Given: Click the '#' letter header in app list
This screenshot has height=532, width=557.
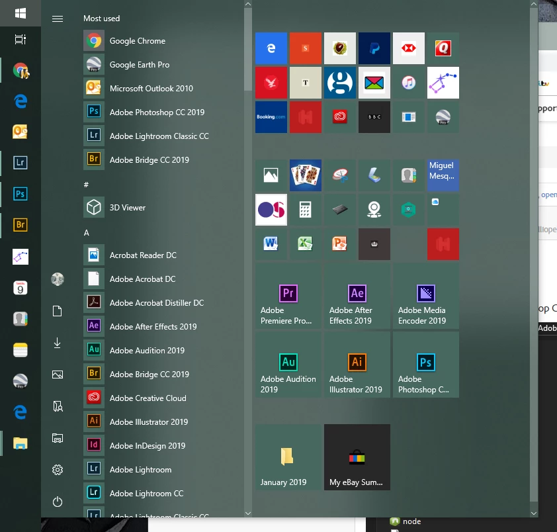Looking at the screenshot, I should pos(86,185).
